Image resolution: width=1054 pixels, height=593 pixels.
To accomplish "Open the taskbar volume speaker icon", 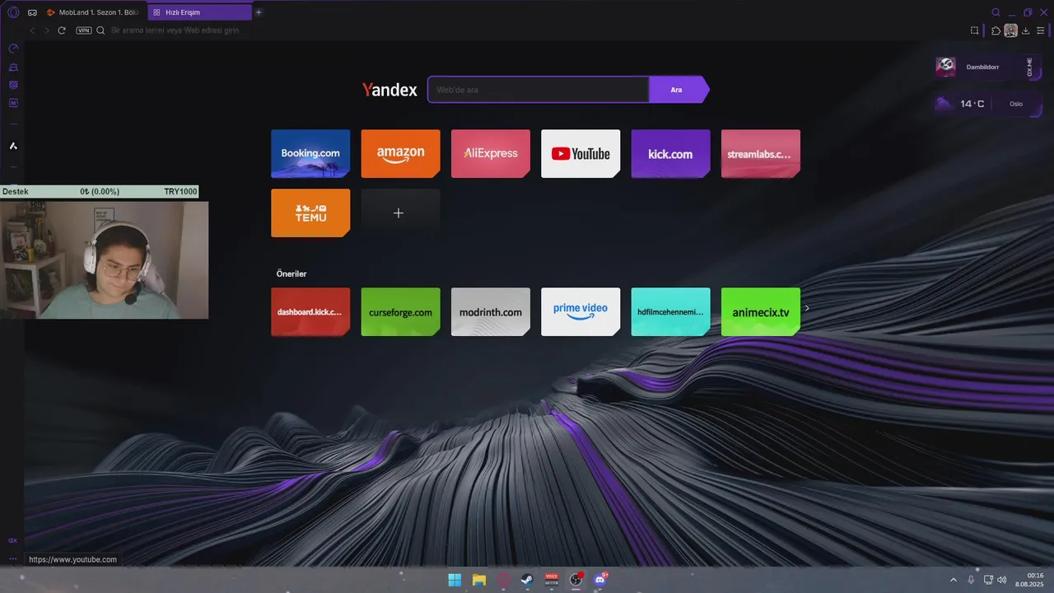I will [1001, 580].
